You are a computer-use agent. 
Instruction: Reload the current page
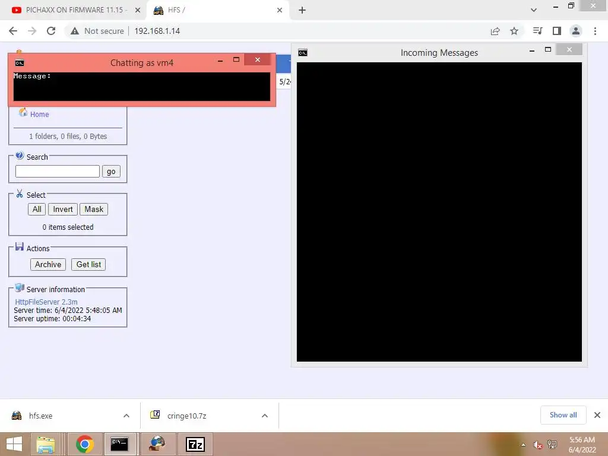pyautogui.click(x=51, y=31)
